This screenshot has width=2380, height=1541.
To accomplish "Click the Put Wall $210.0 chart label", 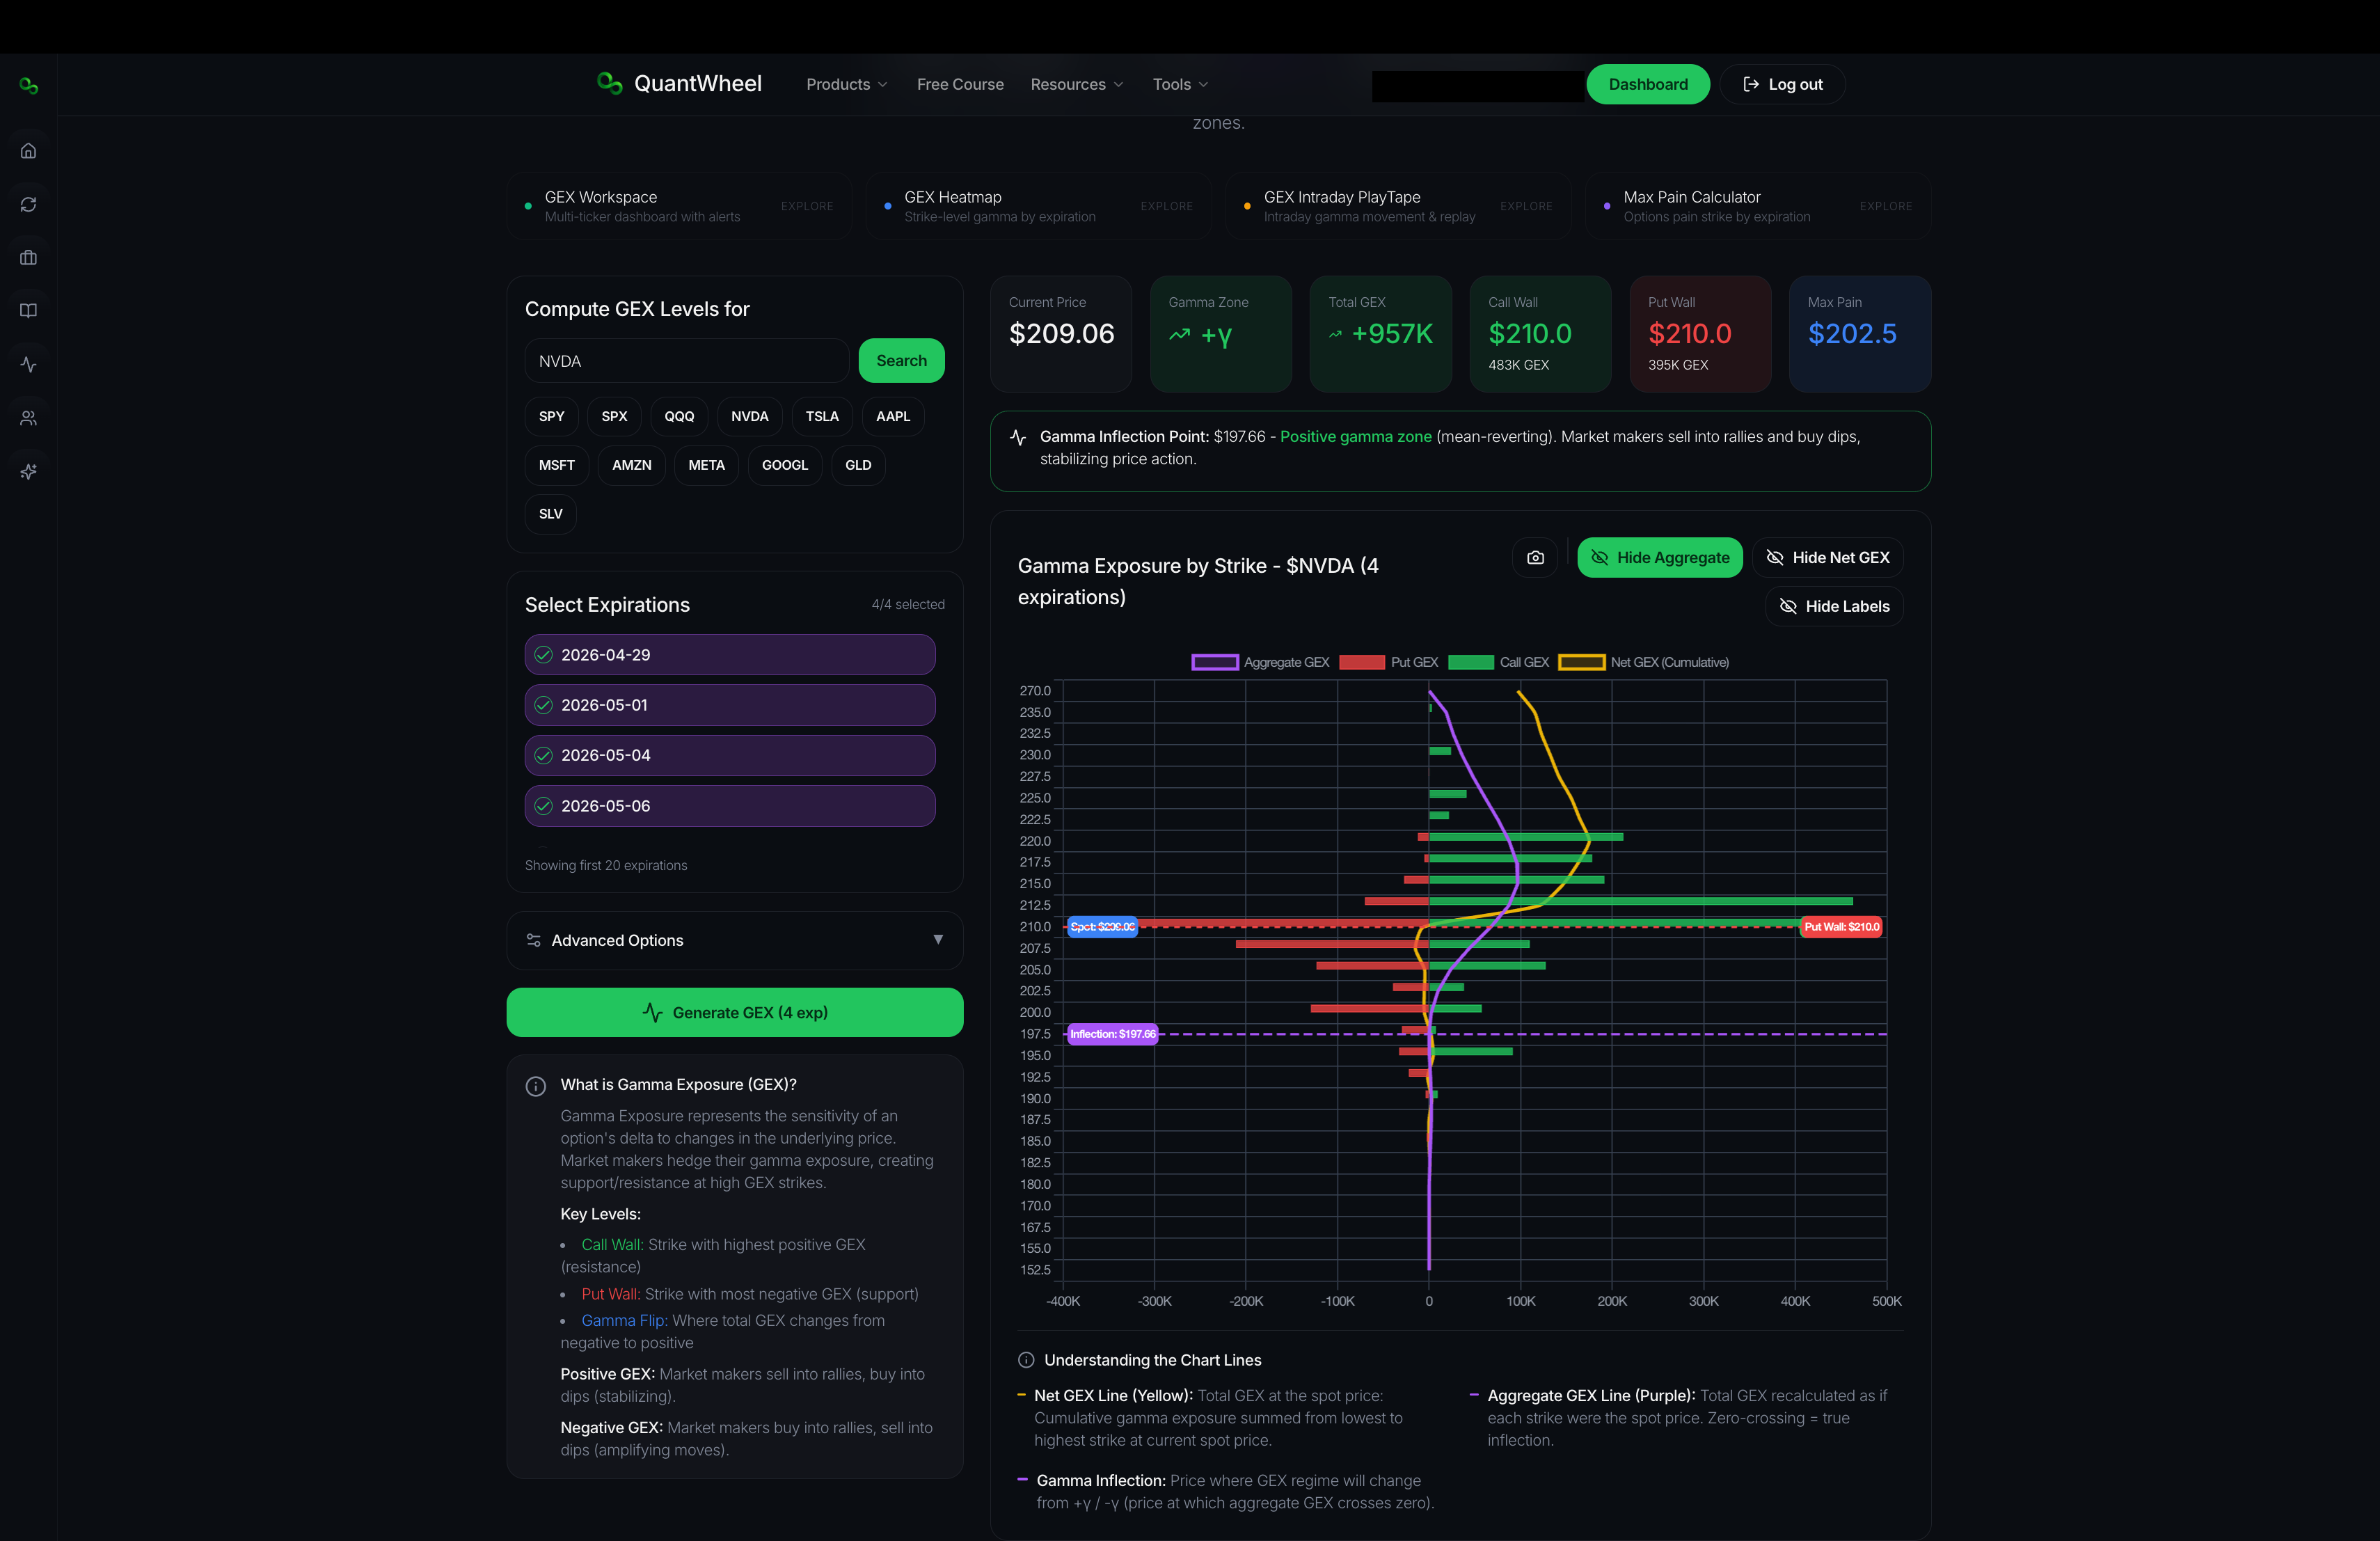I will tap(1841, 927).
